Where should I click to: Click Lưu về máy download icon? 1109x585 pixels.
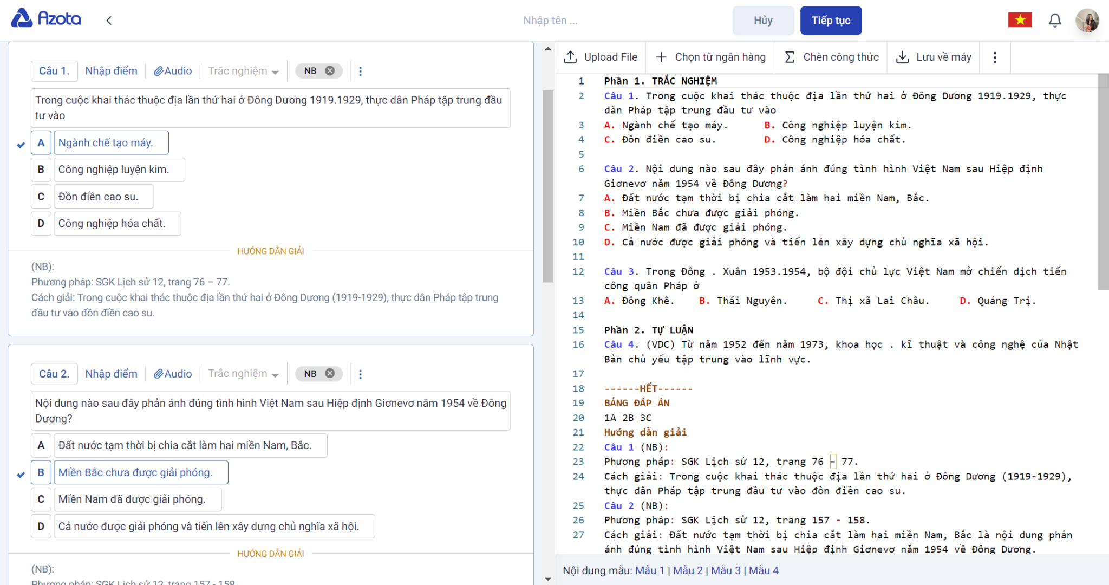(x=903, y=57)
